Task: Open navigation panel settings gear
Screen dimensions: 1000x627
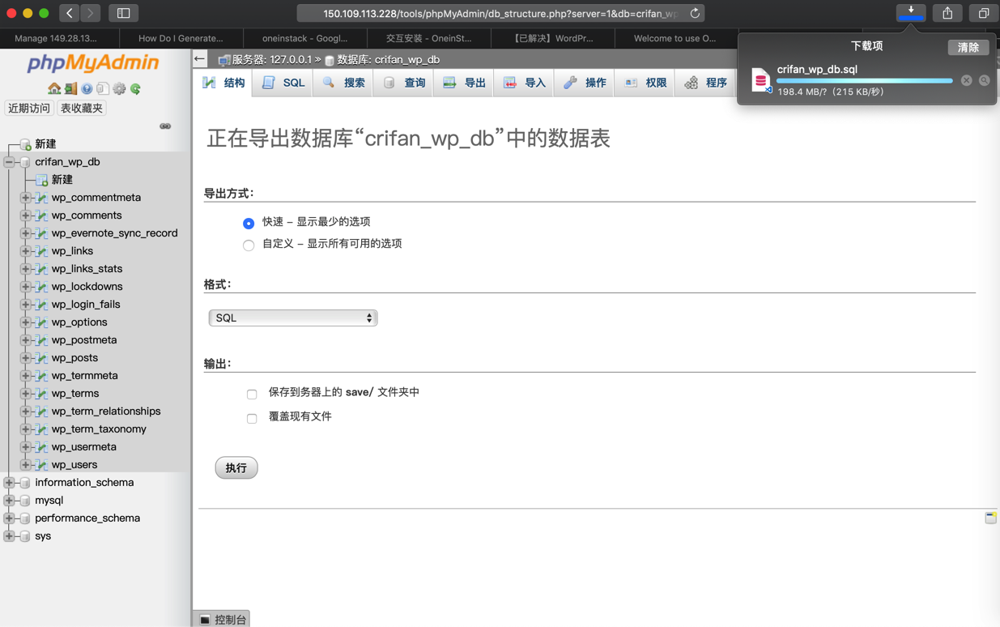Action: [119, 88]
